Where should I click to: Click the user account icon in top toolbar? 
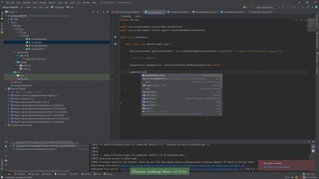click(x=245, y=7)
